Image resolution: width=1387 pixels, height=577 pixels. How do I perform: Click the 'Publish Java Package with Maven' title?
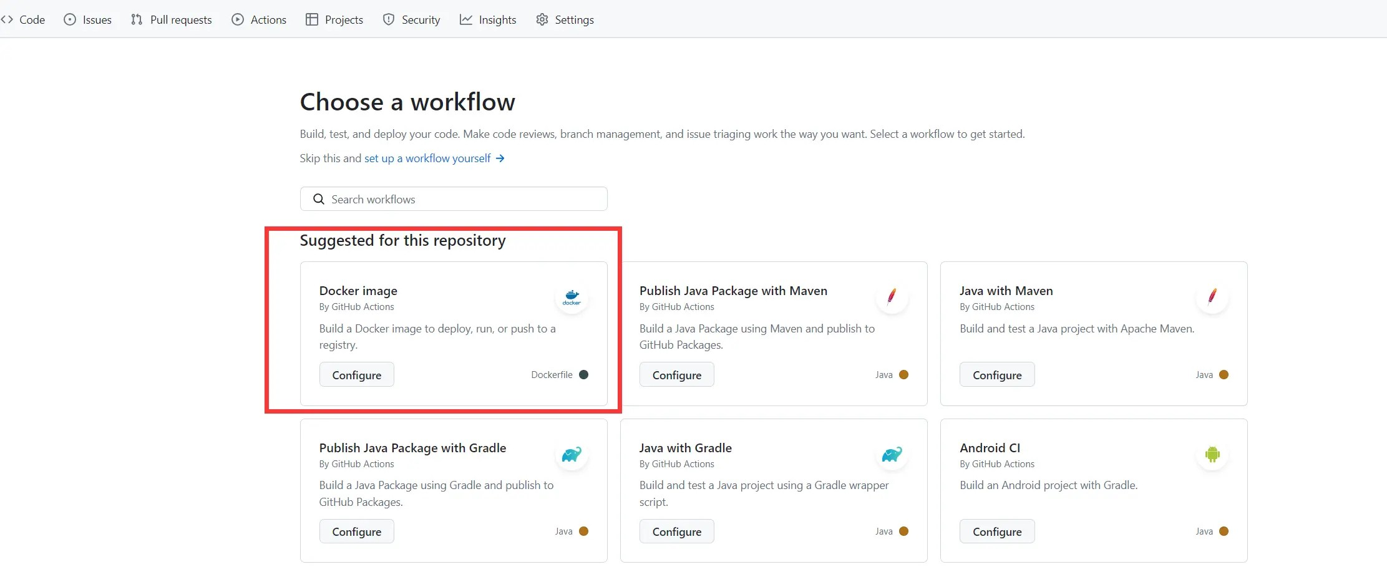coord(733,291)
